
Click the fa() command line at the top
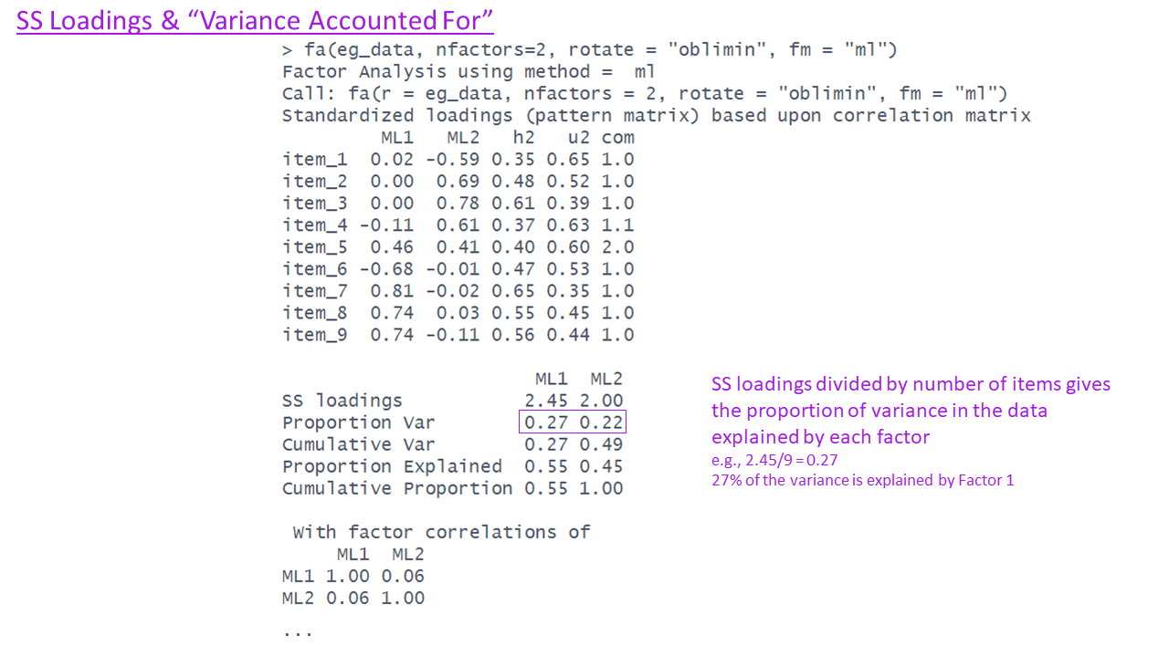tap(589, 50)
